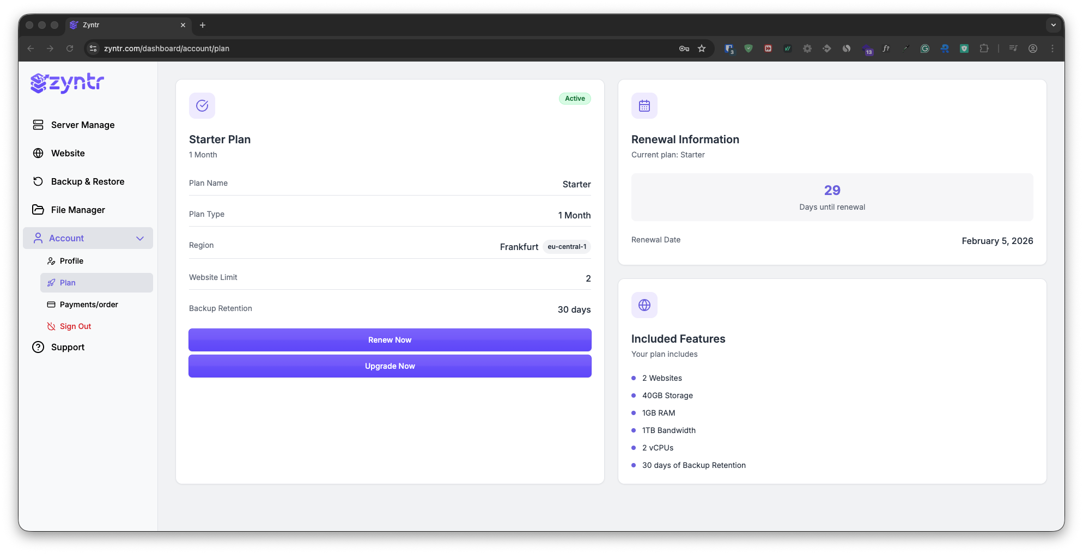Close the Zyntr tab
1083x554 pixels.
[183, 25]
